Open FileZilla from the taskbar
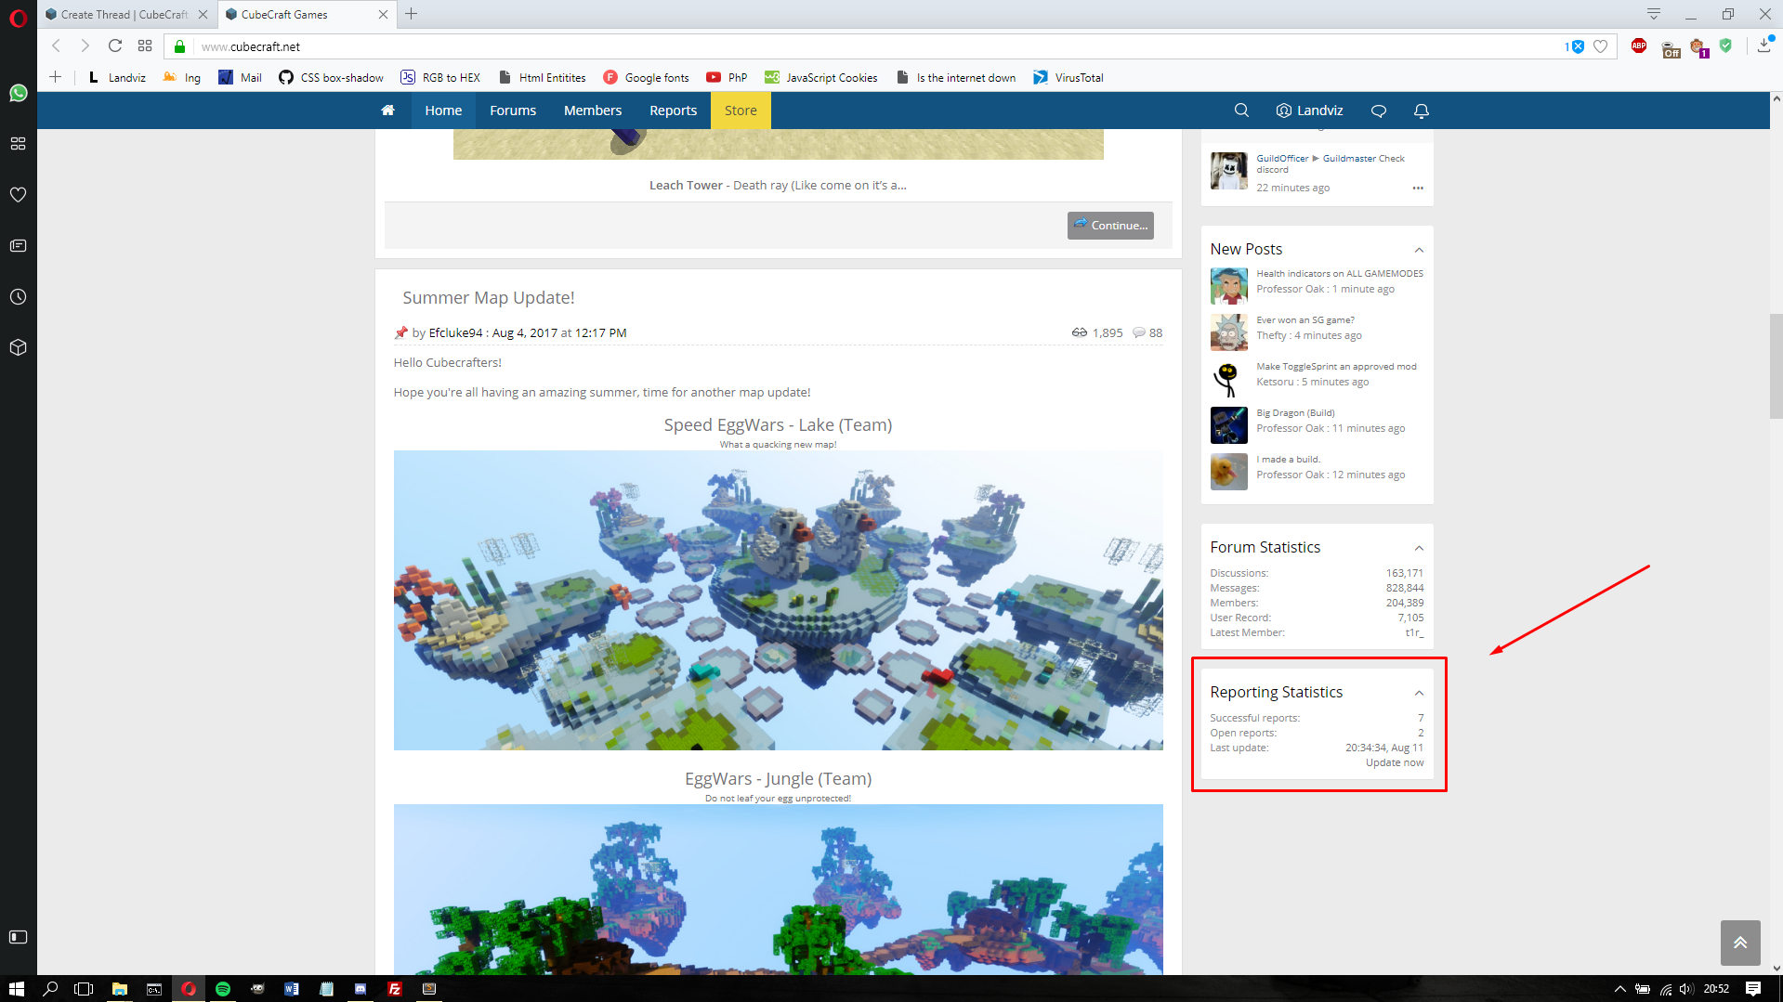1783x1002 pixels. click(x=395, y=989)
